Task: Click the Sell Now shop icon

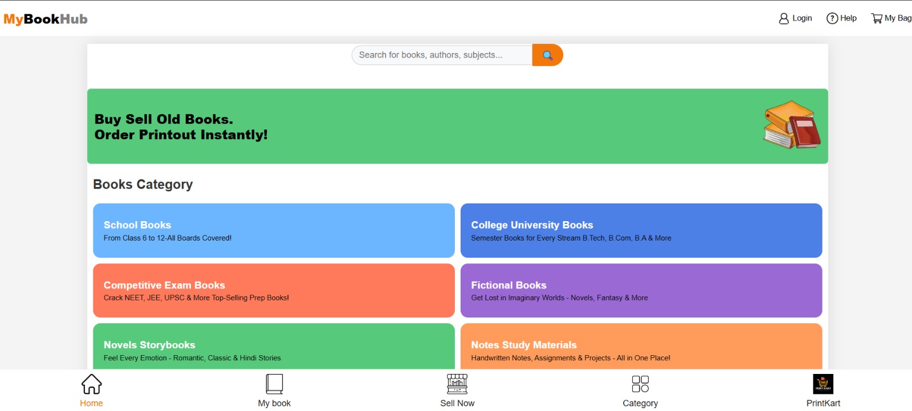Action: pyautogui.click(x=457, y=384)
